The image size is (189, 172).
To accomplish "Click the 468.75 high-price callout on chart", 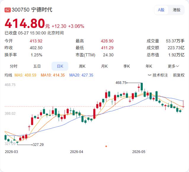I will [121, 83].
